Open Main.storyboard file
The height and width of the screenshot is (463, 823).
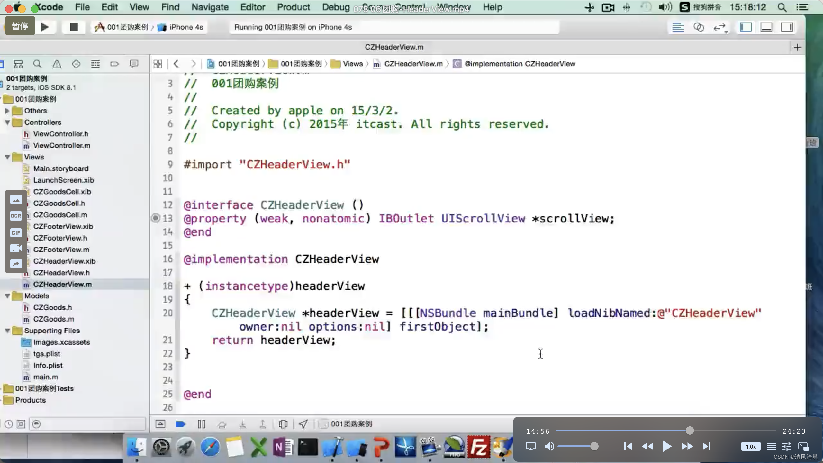click(61, 169)
